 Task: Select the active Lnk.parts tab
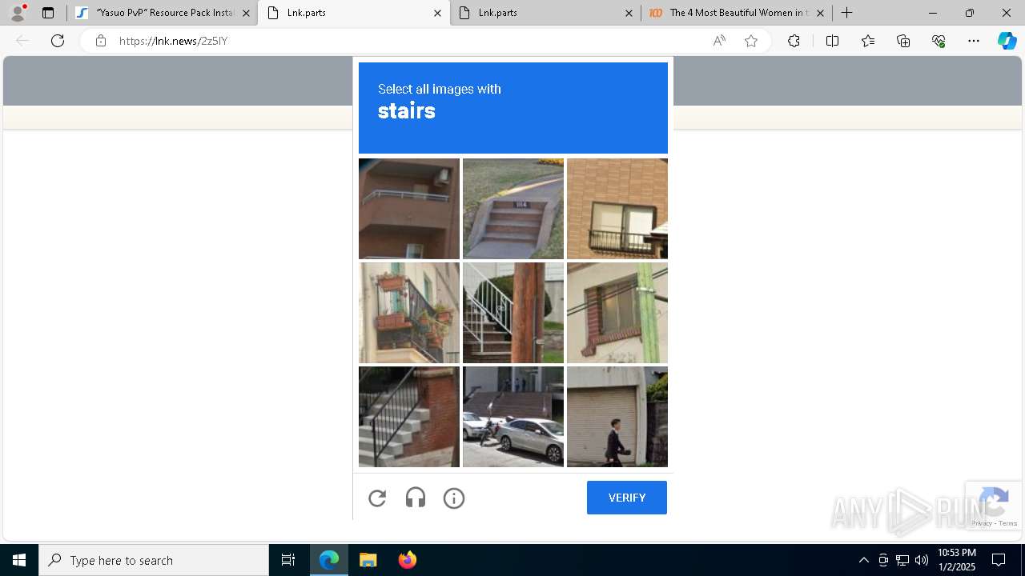pos(354,13)
